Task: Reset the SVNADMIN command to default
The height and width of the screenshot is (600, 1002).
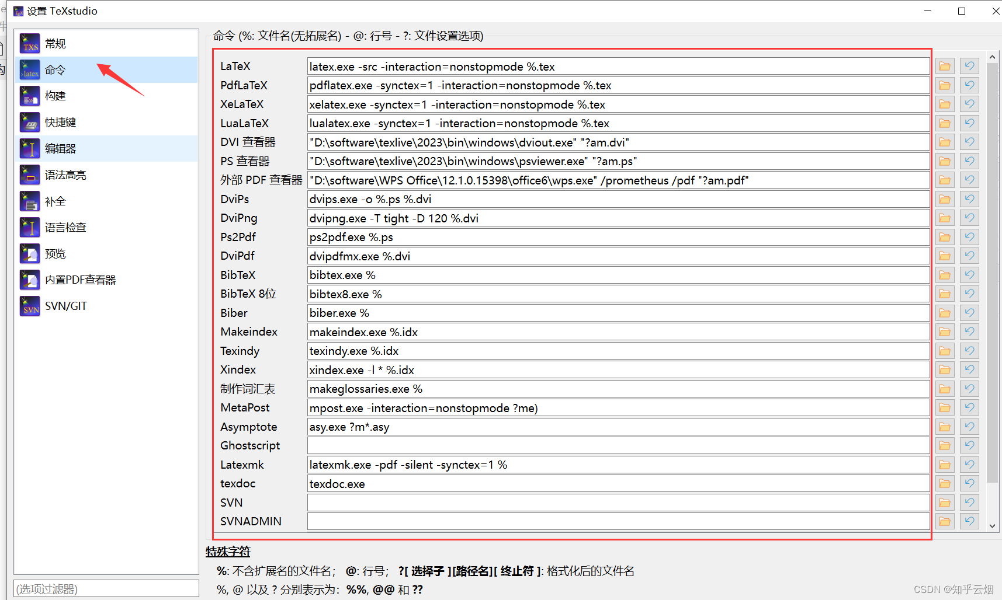Action: coord(969,522)
